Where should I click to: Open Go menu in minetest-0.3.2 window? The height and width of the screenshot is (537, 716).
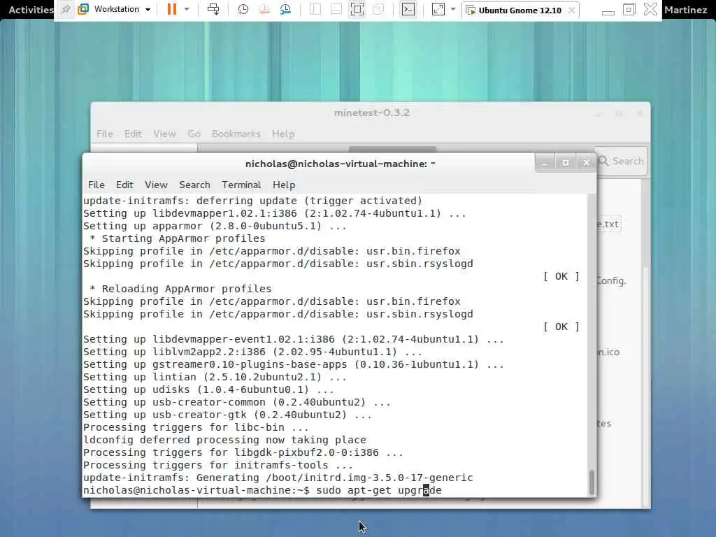[194, 134]
